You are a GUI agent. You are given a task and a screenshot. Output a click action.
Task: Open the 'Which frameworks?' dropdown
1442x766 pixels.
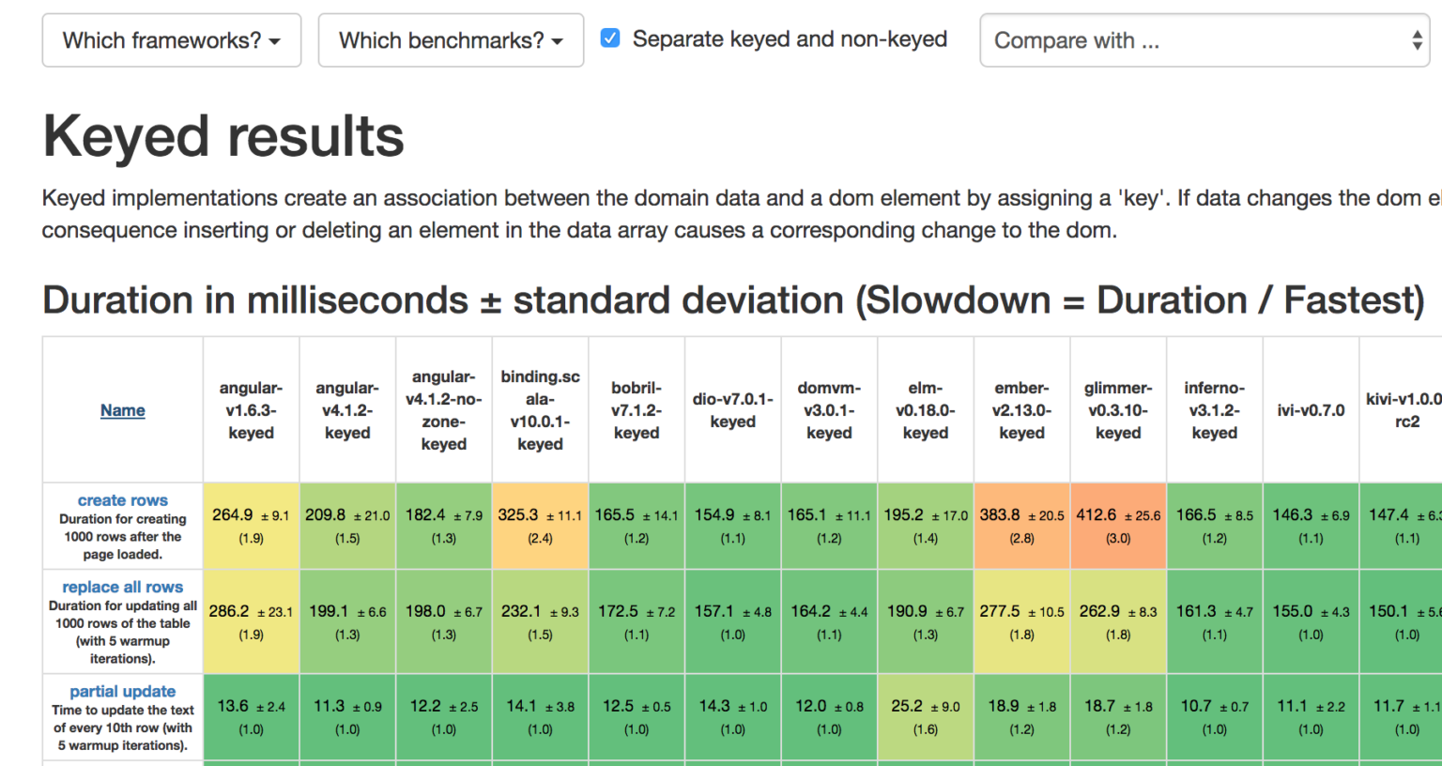(171, 39)
